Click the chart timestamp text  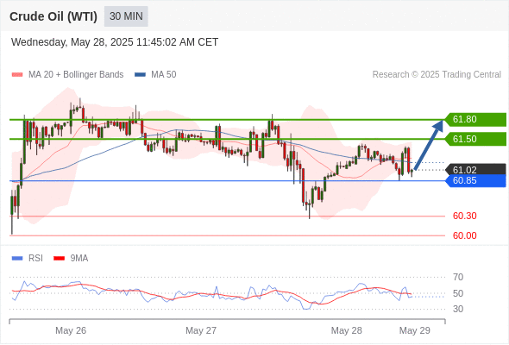[115, 42]
